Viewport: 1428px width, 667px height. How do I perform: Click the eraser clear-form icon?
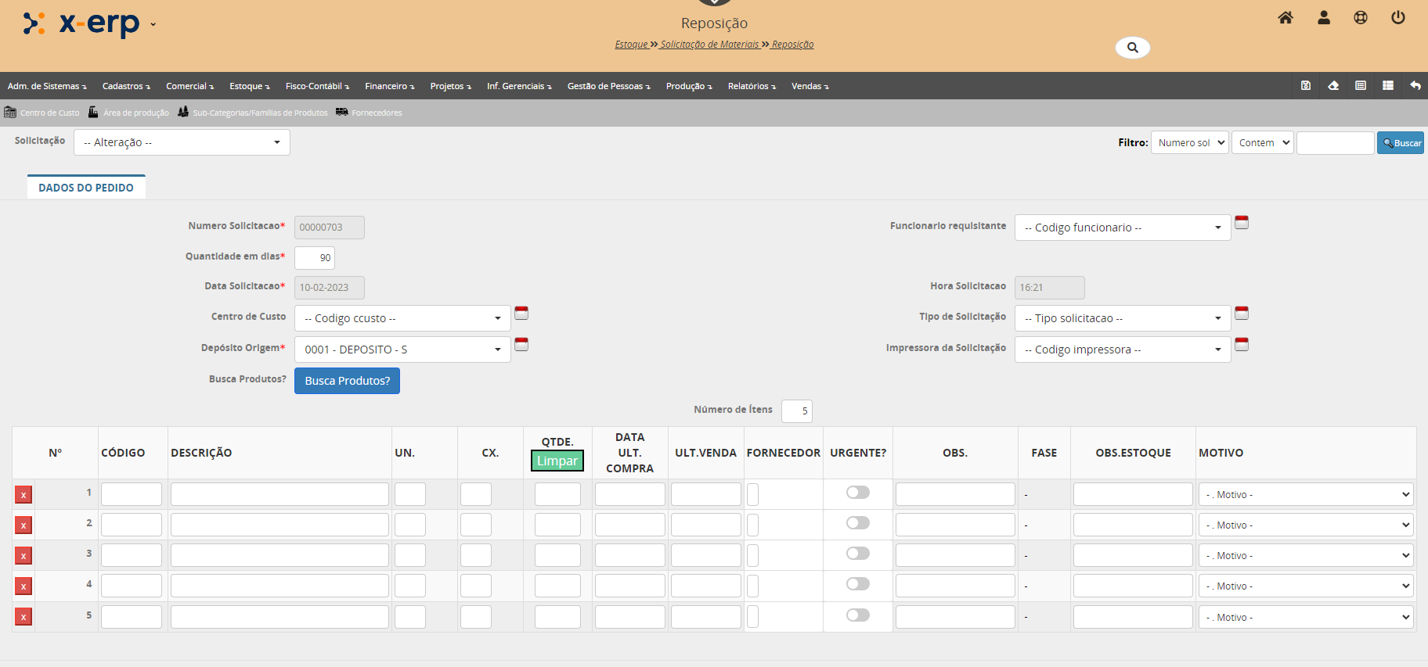click(x=1333, y=86)
